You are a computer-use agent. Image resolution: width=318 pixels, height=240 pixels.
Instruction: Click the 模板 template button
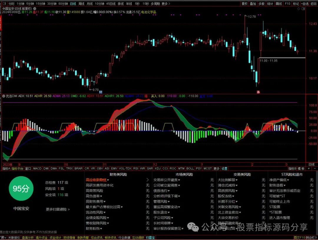[x=301, y=169]
